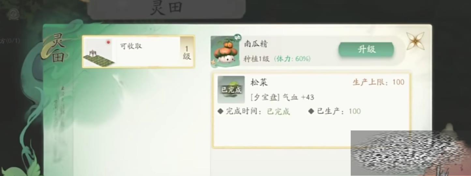Click the 南瓜精 name label
Viewport: 471px width, 176px height.
(x=256, y=44)
